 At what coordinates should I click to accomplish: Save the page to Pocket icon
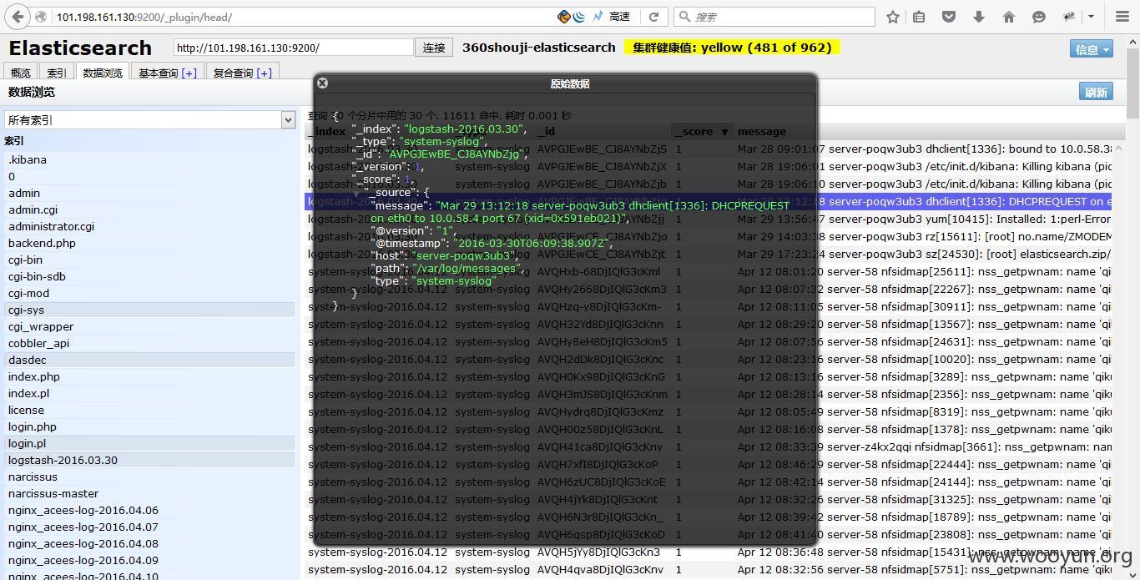(949, 17)
